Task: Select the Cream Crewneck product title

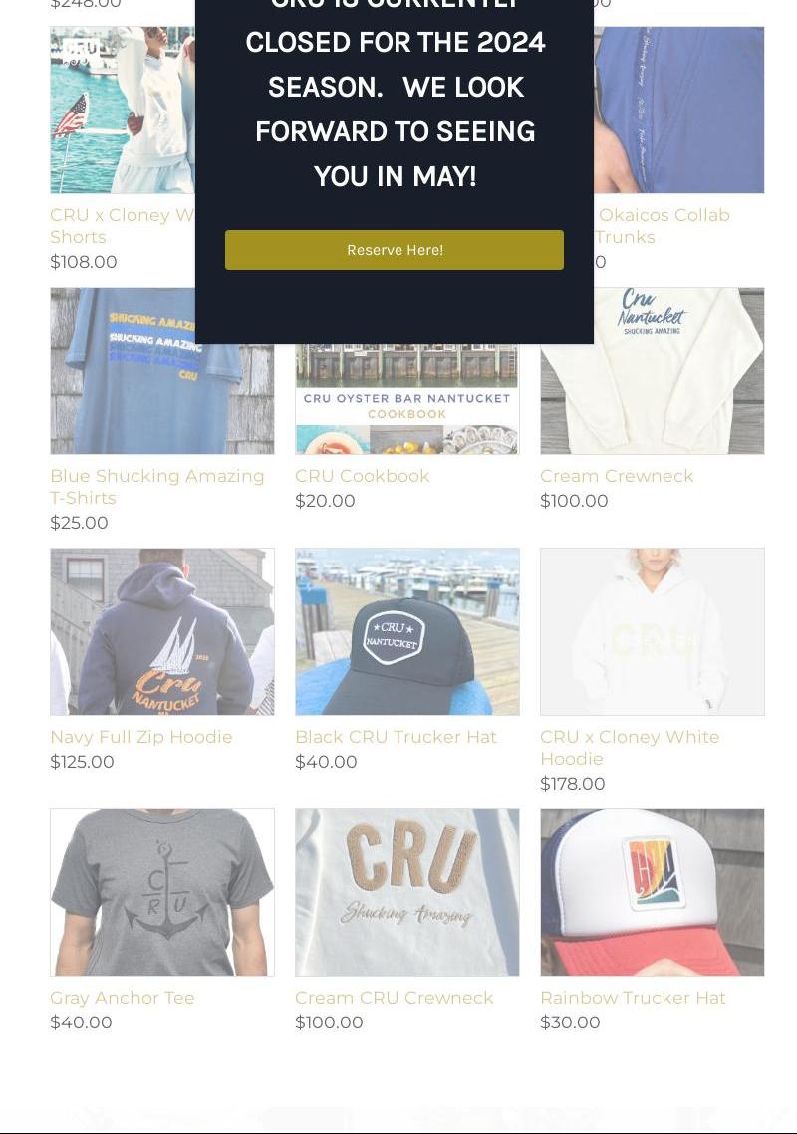Action: [617, 476]
